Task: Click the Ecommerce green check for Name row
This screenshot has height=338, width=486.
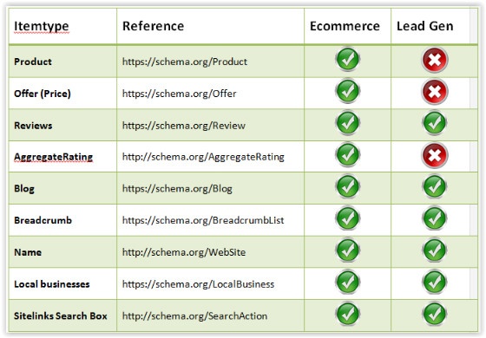Action: tap(347, 250)
